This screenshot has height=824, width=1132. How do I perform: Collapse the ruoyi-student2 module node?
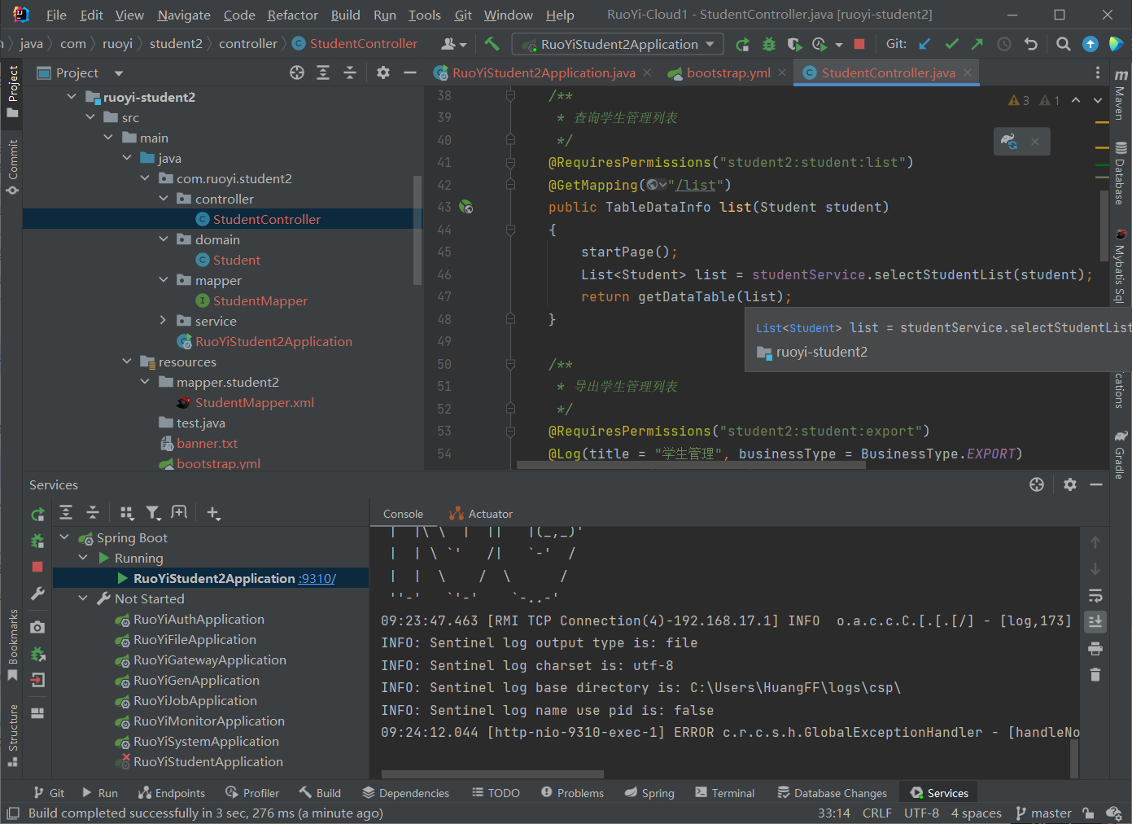pyautogui.click(x=72, y=97)
